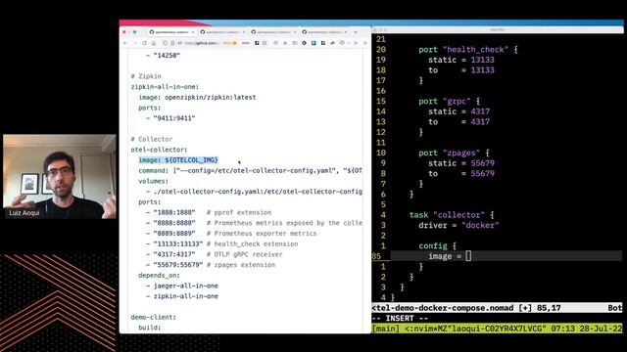Switch to the first GitHub tab
This screenshot has height=352, width=627.
click(171, 32)
